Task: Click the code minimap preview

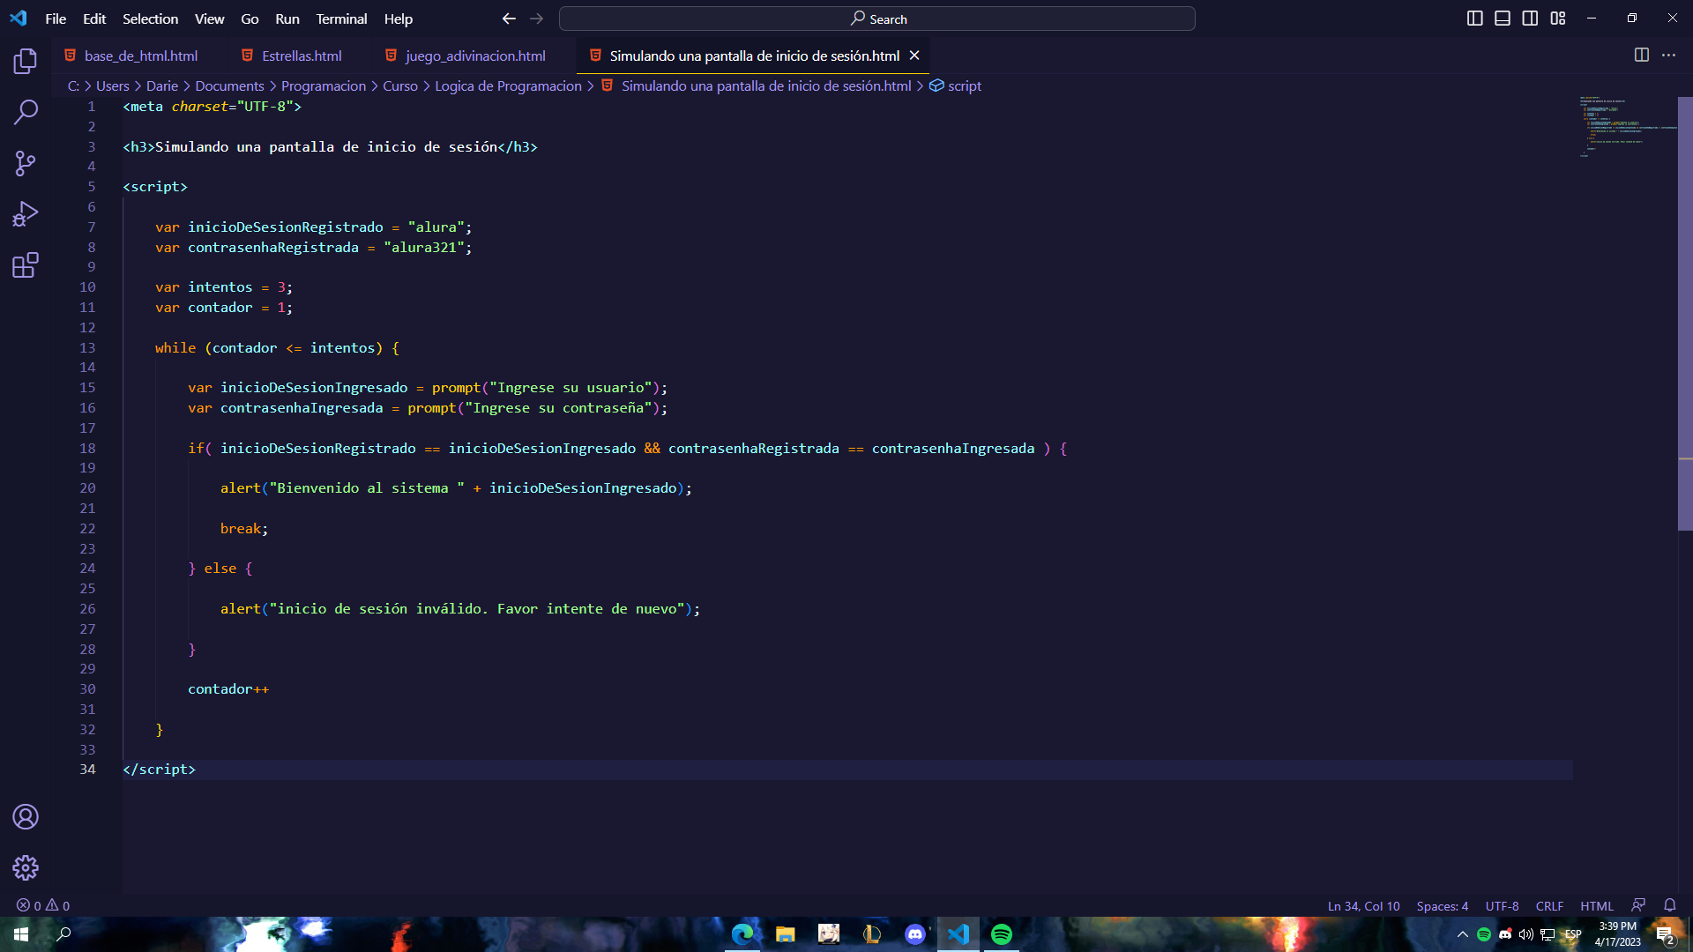Action: pyautogui.click(x=1627, y=128)
